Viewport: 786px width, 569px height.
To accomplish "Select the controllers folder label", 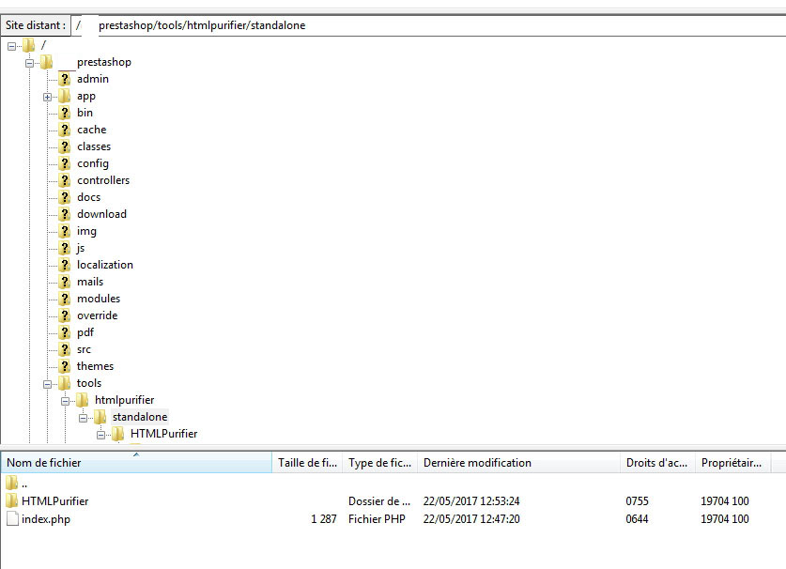I will click(x=103, y=180).
